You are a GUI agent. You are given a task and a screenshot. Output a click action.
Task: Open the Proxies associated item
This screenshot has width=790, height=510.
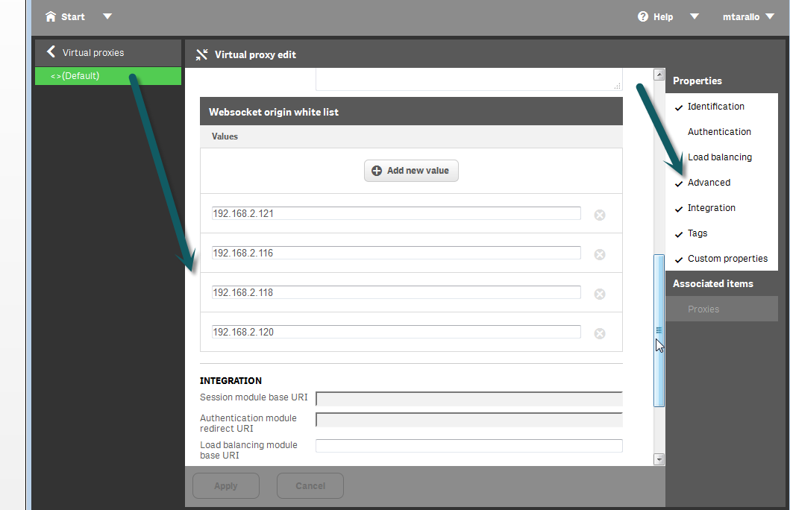(x=721, y=309)
